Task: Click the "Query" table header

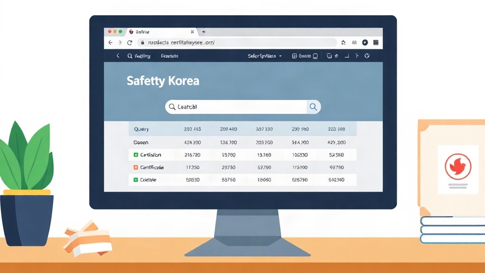Action: [141, 129]
